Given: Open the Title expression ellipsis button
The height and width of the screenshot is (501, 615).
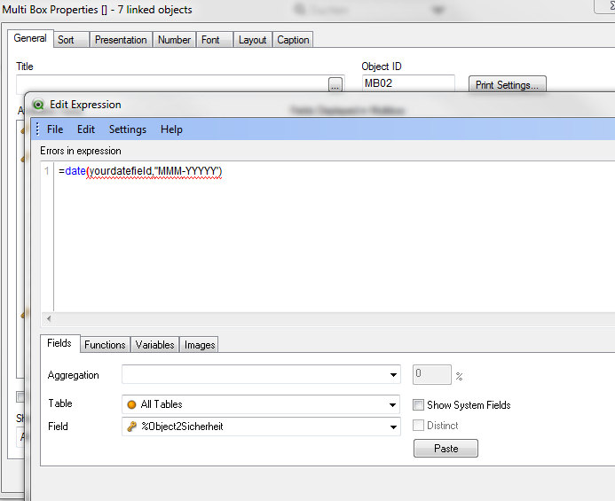Looking at the screenshot, I should pyautogui.click(x=335, y=84).
